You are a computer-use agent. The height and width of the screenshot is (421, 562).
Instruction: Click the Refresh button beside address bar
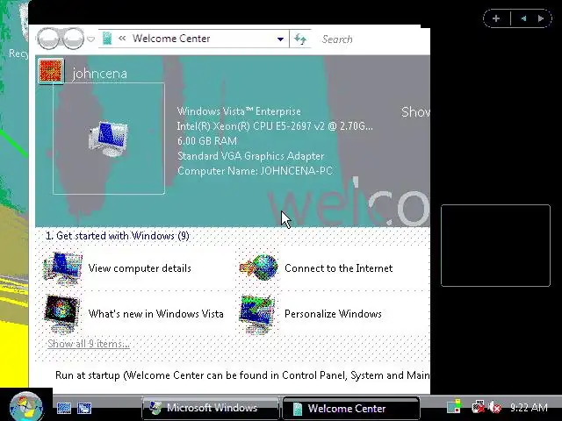[300, 39]
